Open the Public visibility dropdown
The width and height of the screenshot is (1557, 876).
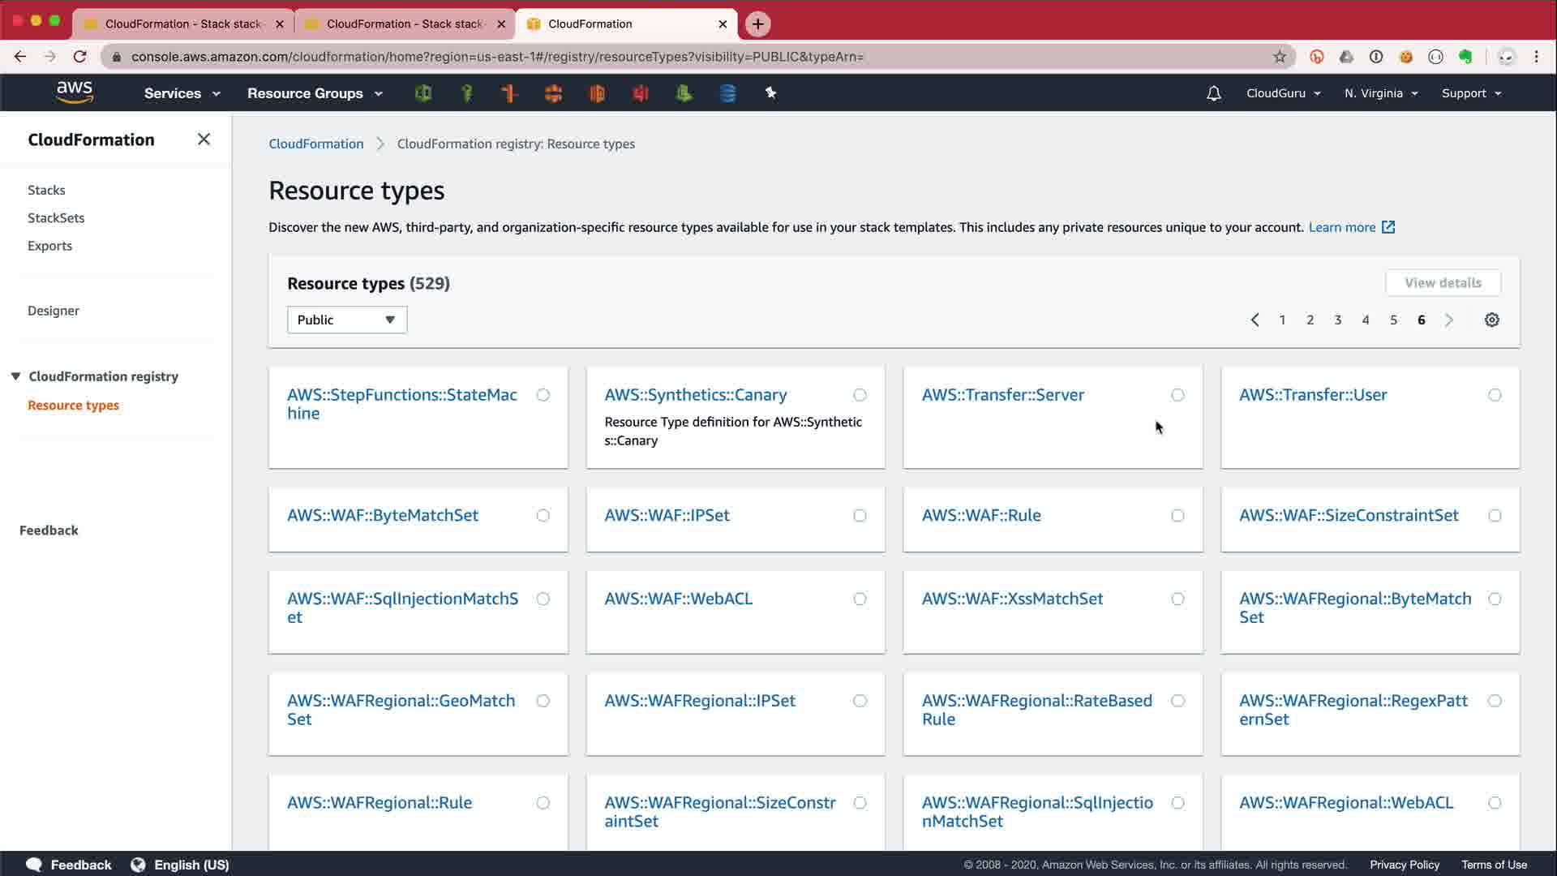pos(346,320)
